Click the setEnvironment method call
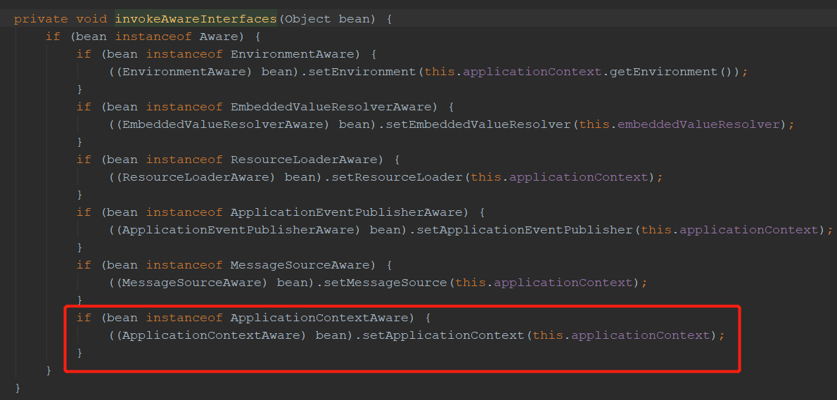The height and width of the screenshot is (400, 837). click(x=362, y=72)
